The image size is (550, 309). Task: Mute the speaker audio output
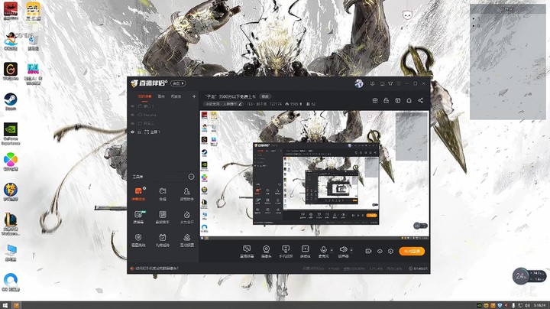click(343, 251)
